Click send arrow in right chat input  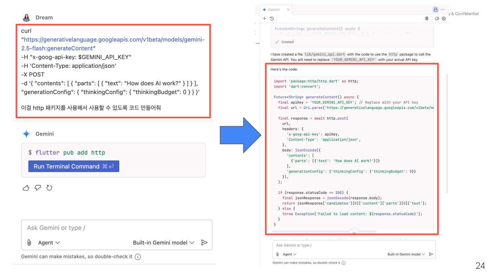(x=431, y=254)
